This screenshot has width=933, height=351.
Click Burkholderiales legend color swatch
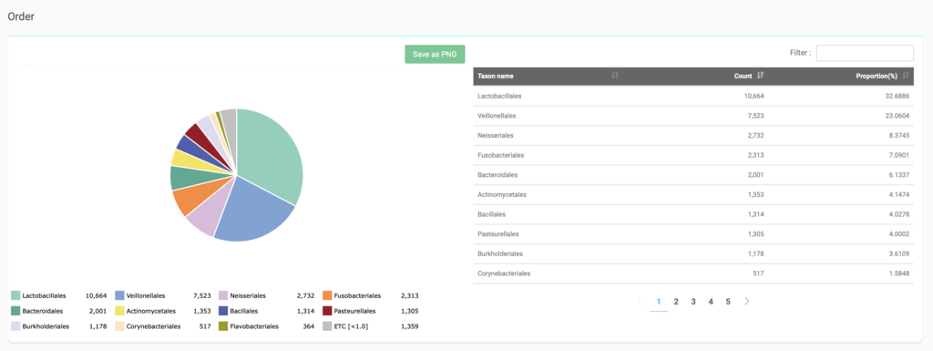pos(15,326)
